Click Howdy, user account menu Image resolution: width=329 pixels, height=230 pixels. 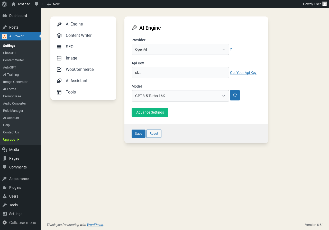pyautogui.click(x=315, y=4)
